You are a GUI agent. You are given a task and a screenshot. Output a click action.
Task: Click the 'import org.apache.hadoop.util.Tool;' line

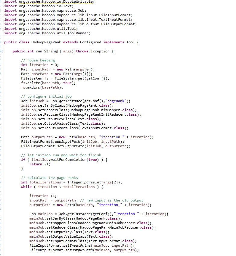click(41, 29)
